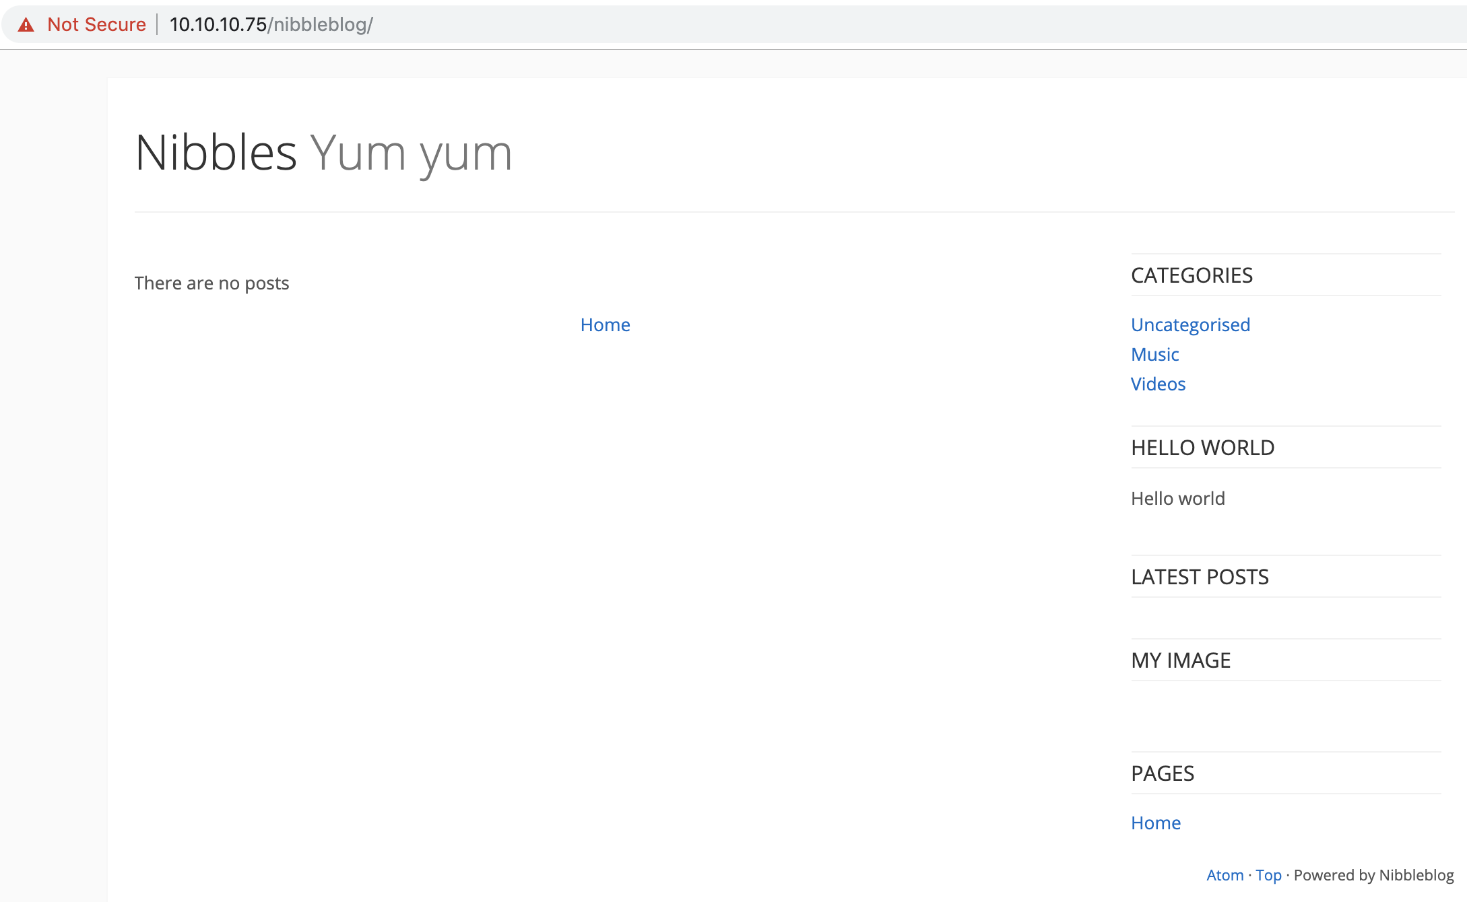1467x902 pixels.
Task: Click the Yum yum slogan text
Action: (x=411, y=154)
